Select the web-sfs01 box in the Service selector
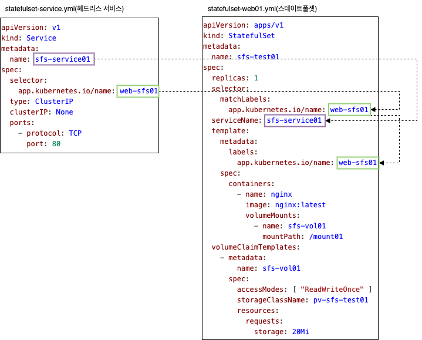The width and height of the screenshot is (422, 340). point(138,91)
